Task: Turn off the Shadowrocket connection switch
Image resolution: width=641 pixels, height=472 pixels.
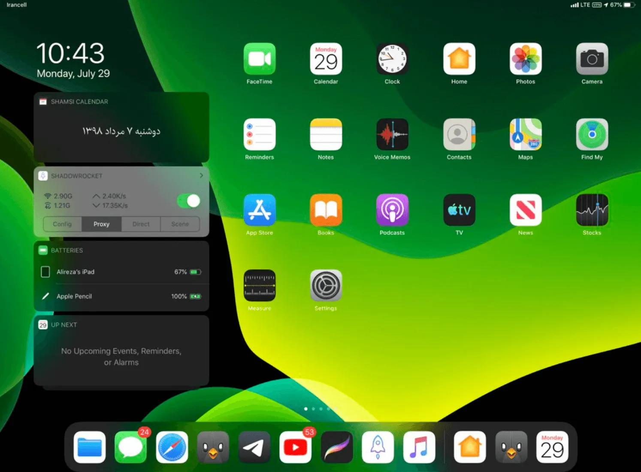Action: (x=189, y=201)
